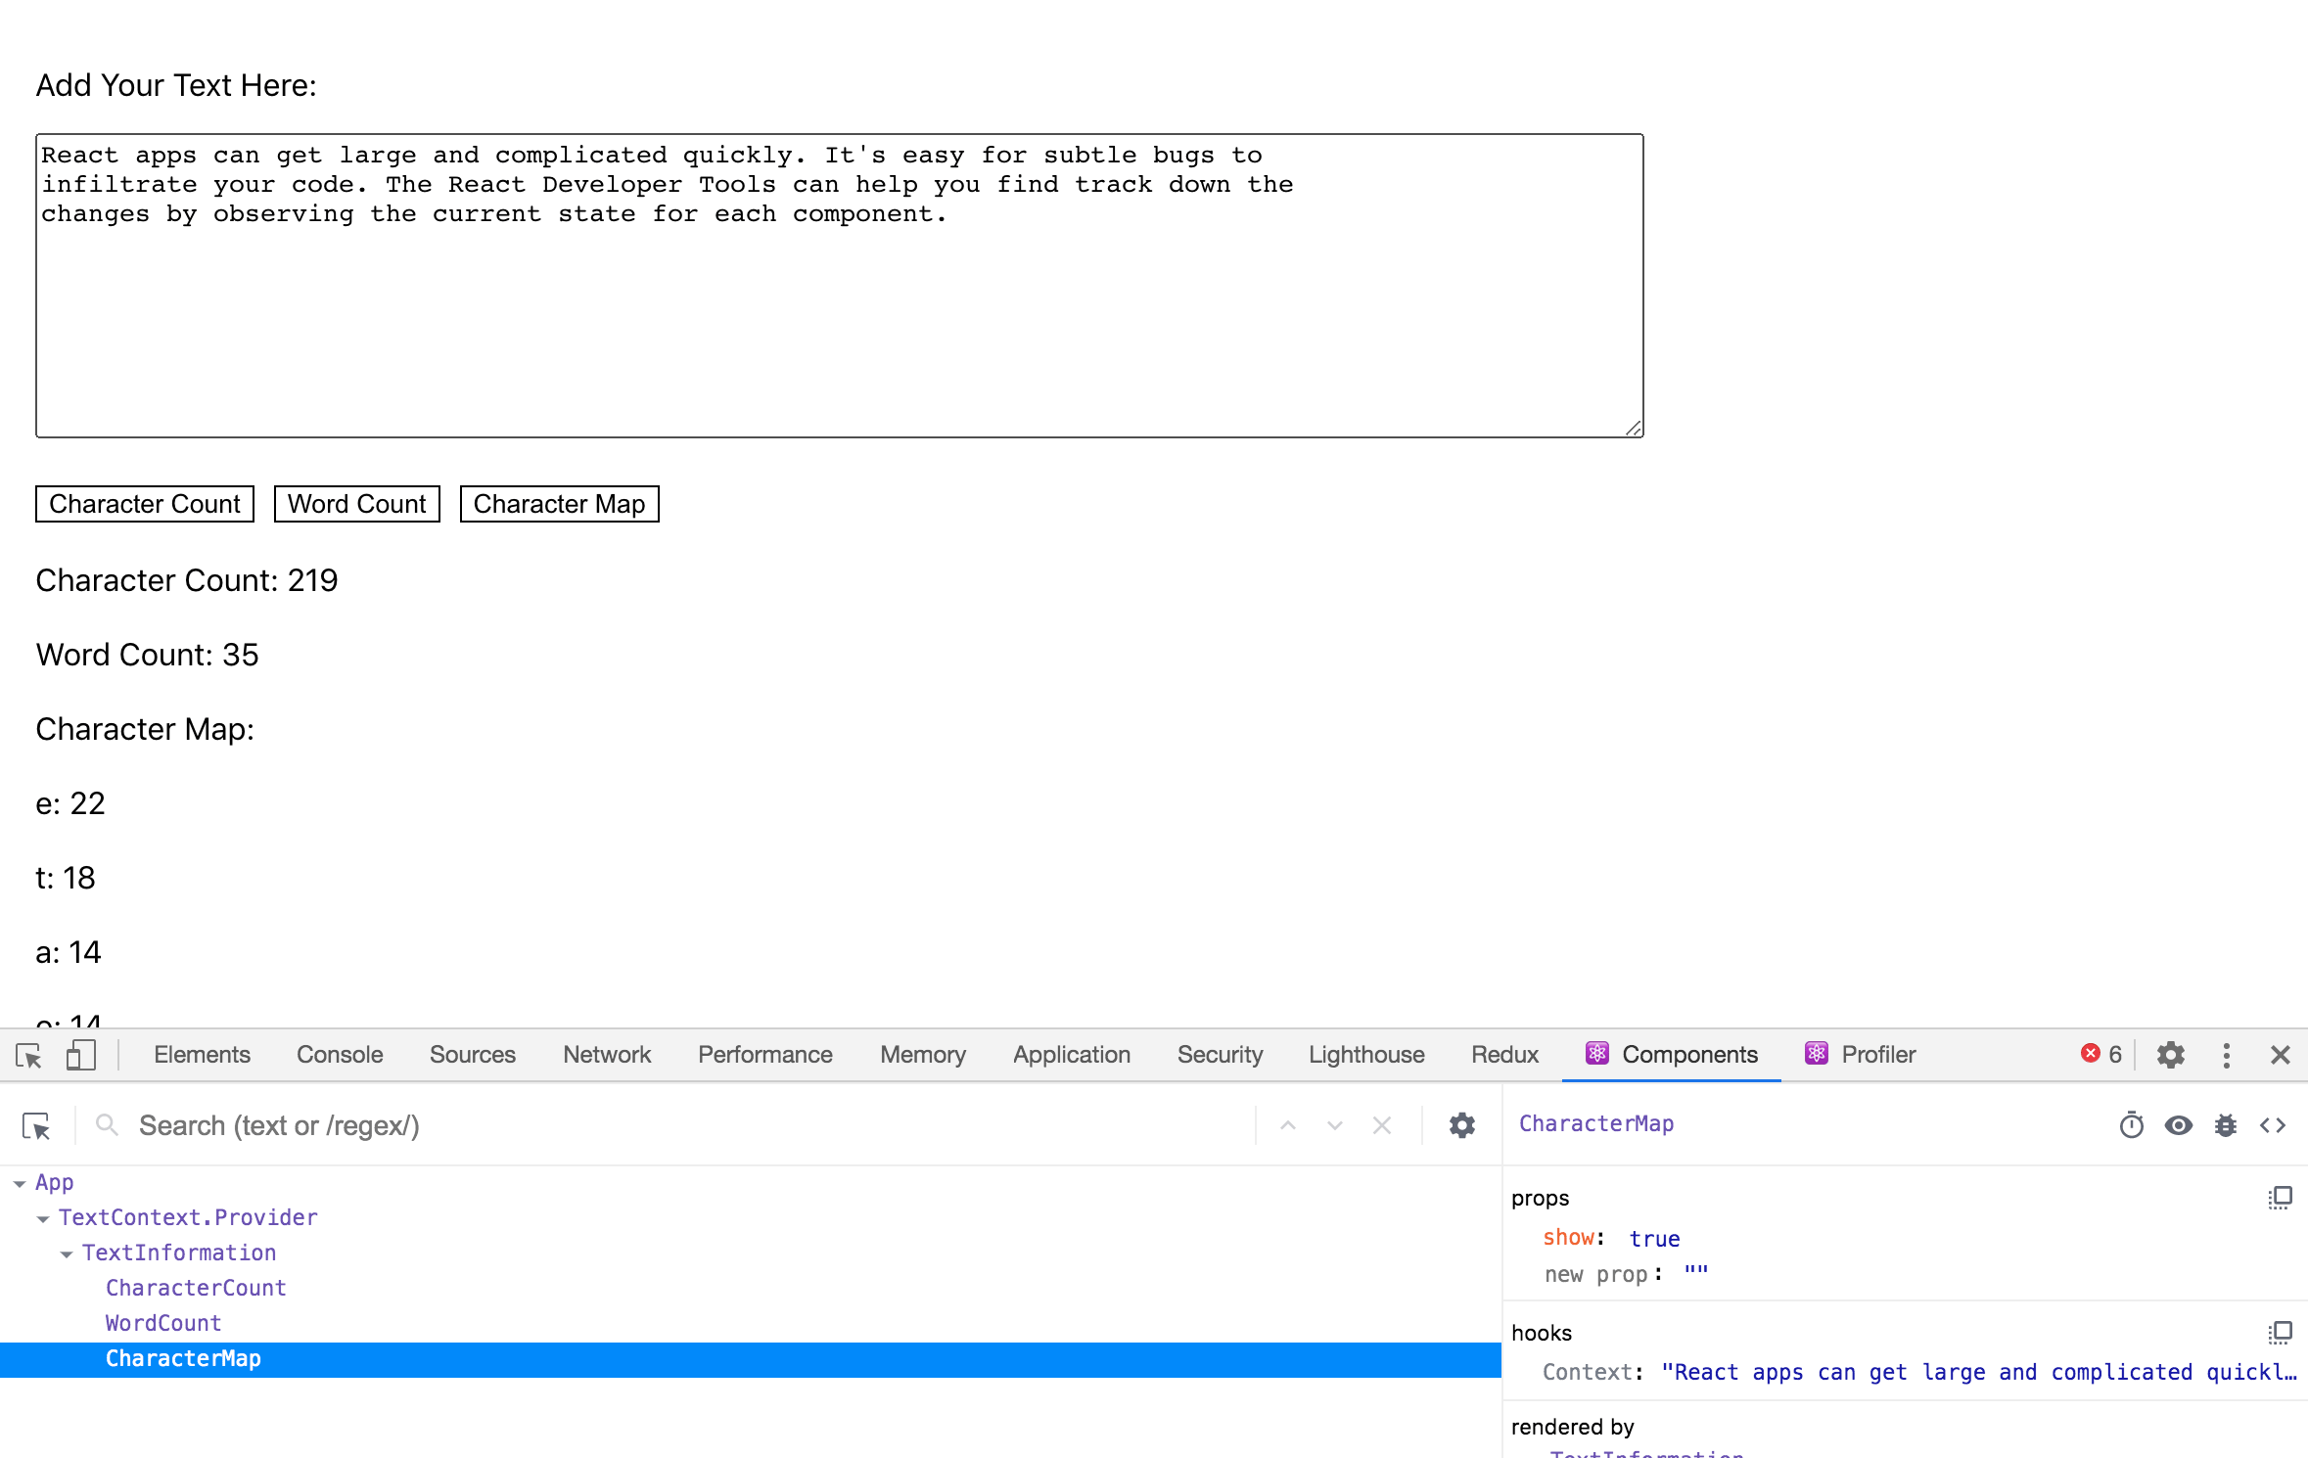Image resolution: width=2308 pixels, height=1458 pixels.
Task: Close the DevTools panel
Action: (x=2281, y=1055)
